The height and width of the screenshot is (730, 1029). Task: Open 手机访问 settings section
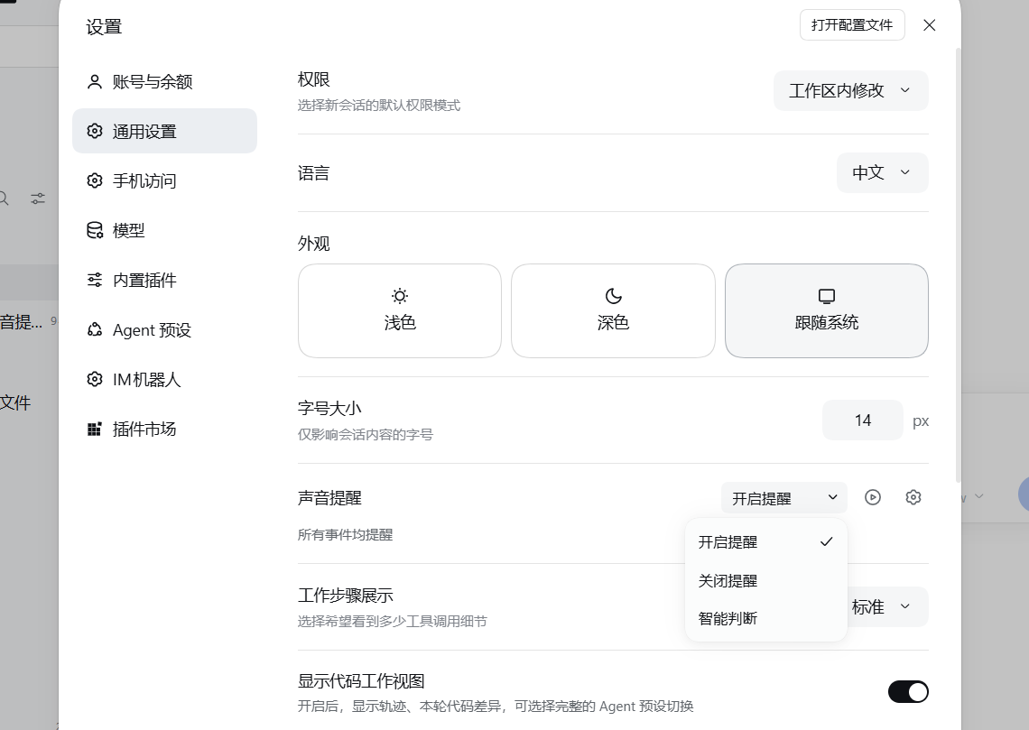click(x=164, y=181)
